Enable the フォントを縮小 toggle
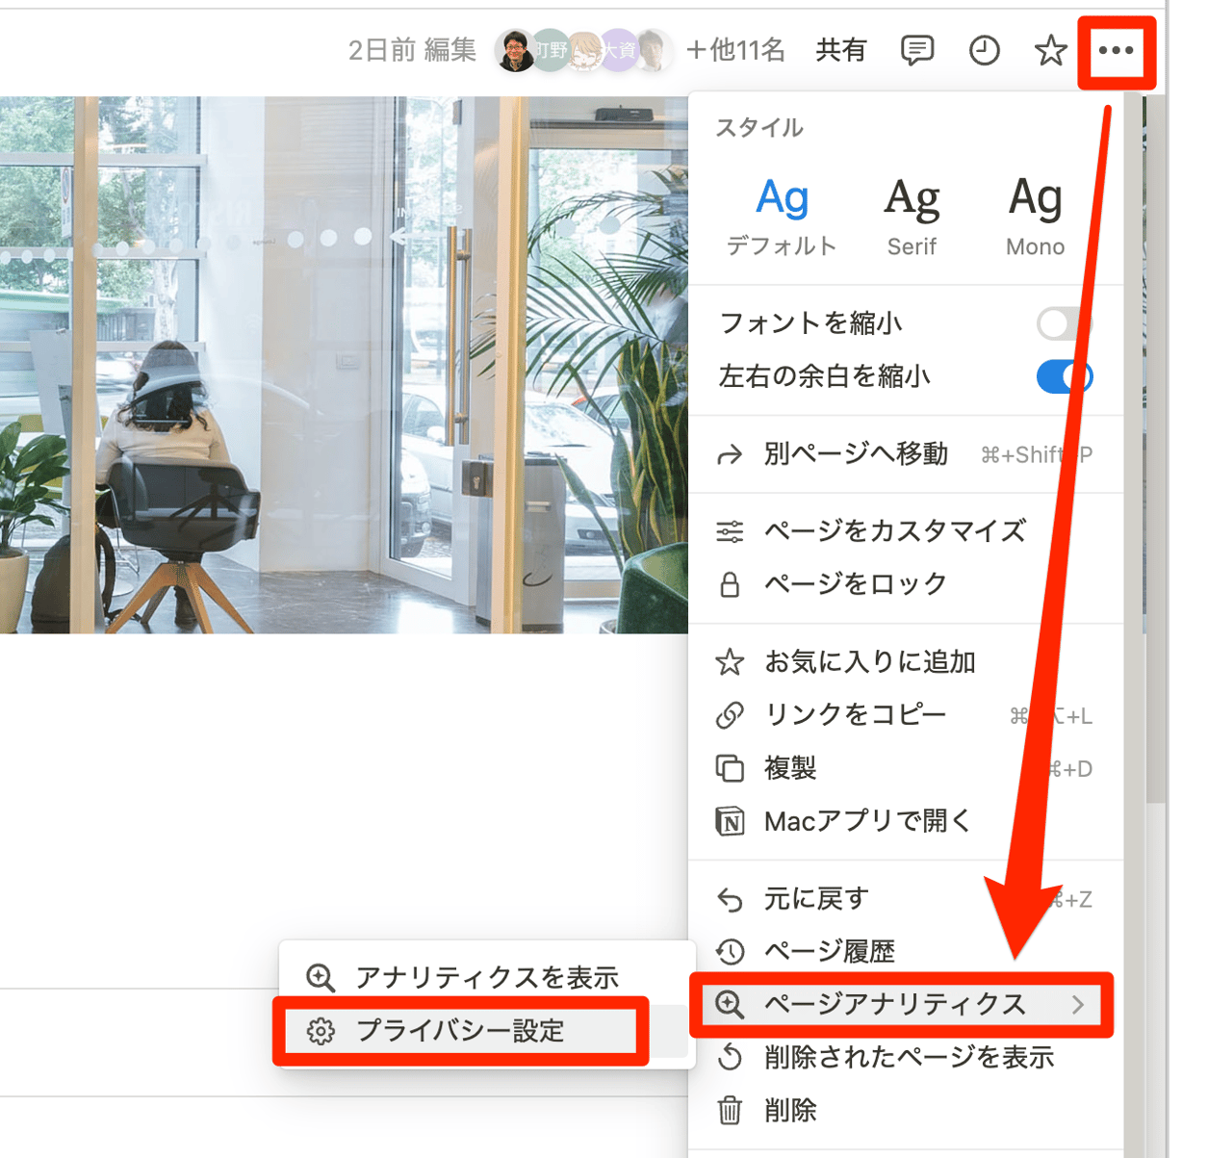 (x=1063, y=323)
